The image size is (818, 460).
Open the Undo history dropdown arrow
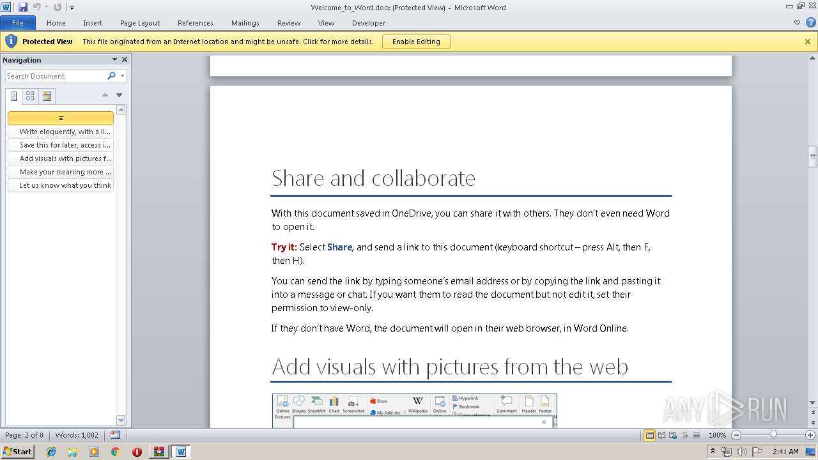click(46, 8)
